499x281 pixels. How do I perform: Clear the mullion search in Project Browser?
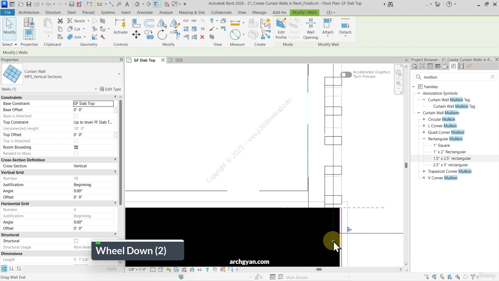(x=492, y=77)
